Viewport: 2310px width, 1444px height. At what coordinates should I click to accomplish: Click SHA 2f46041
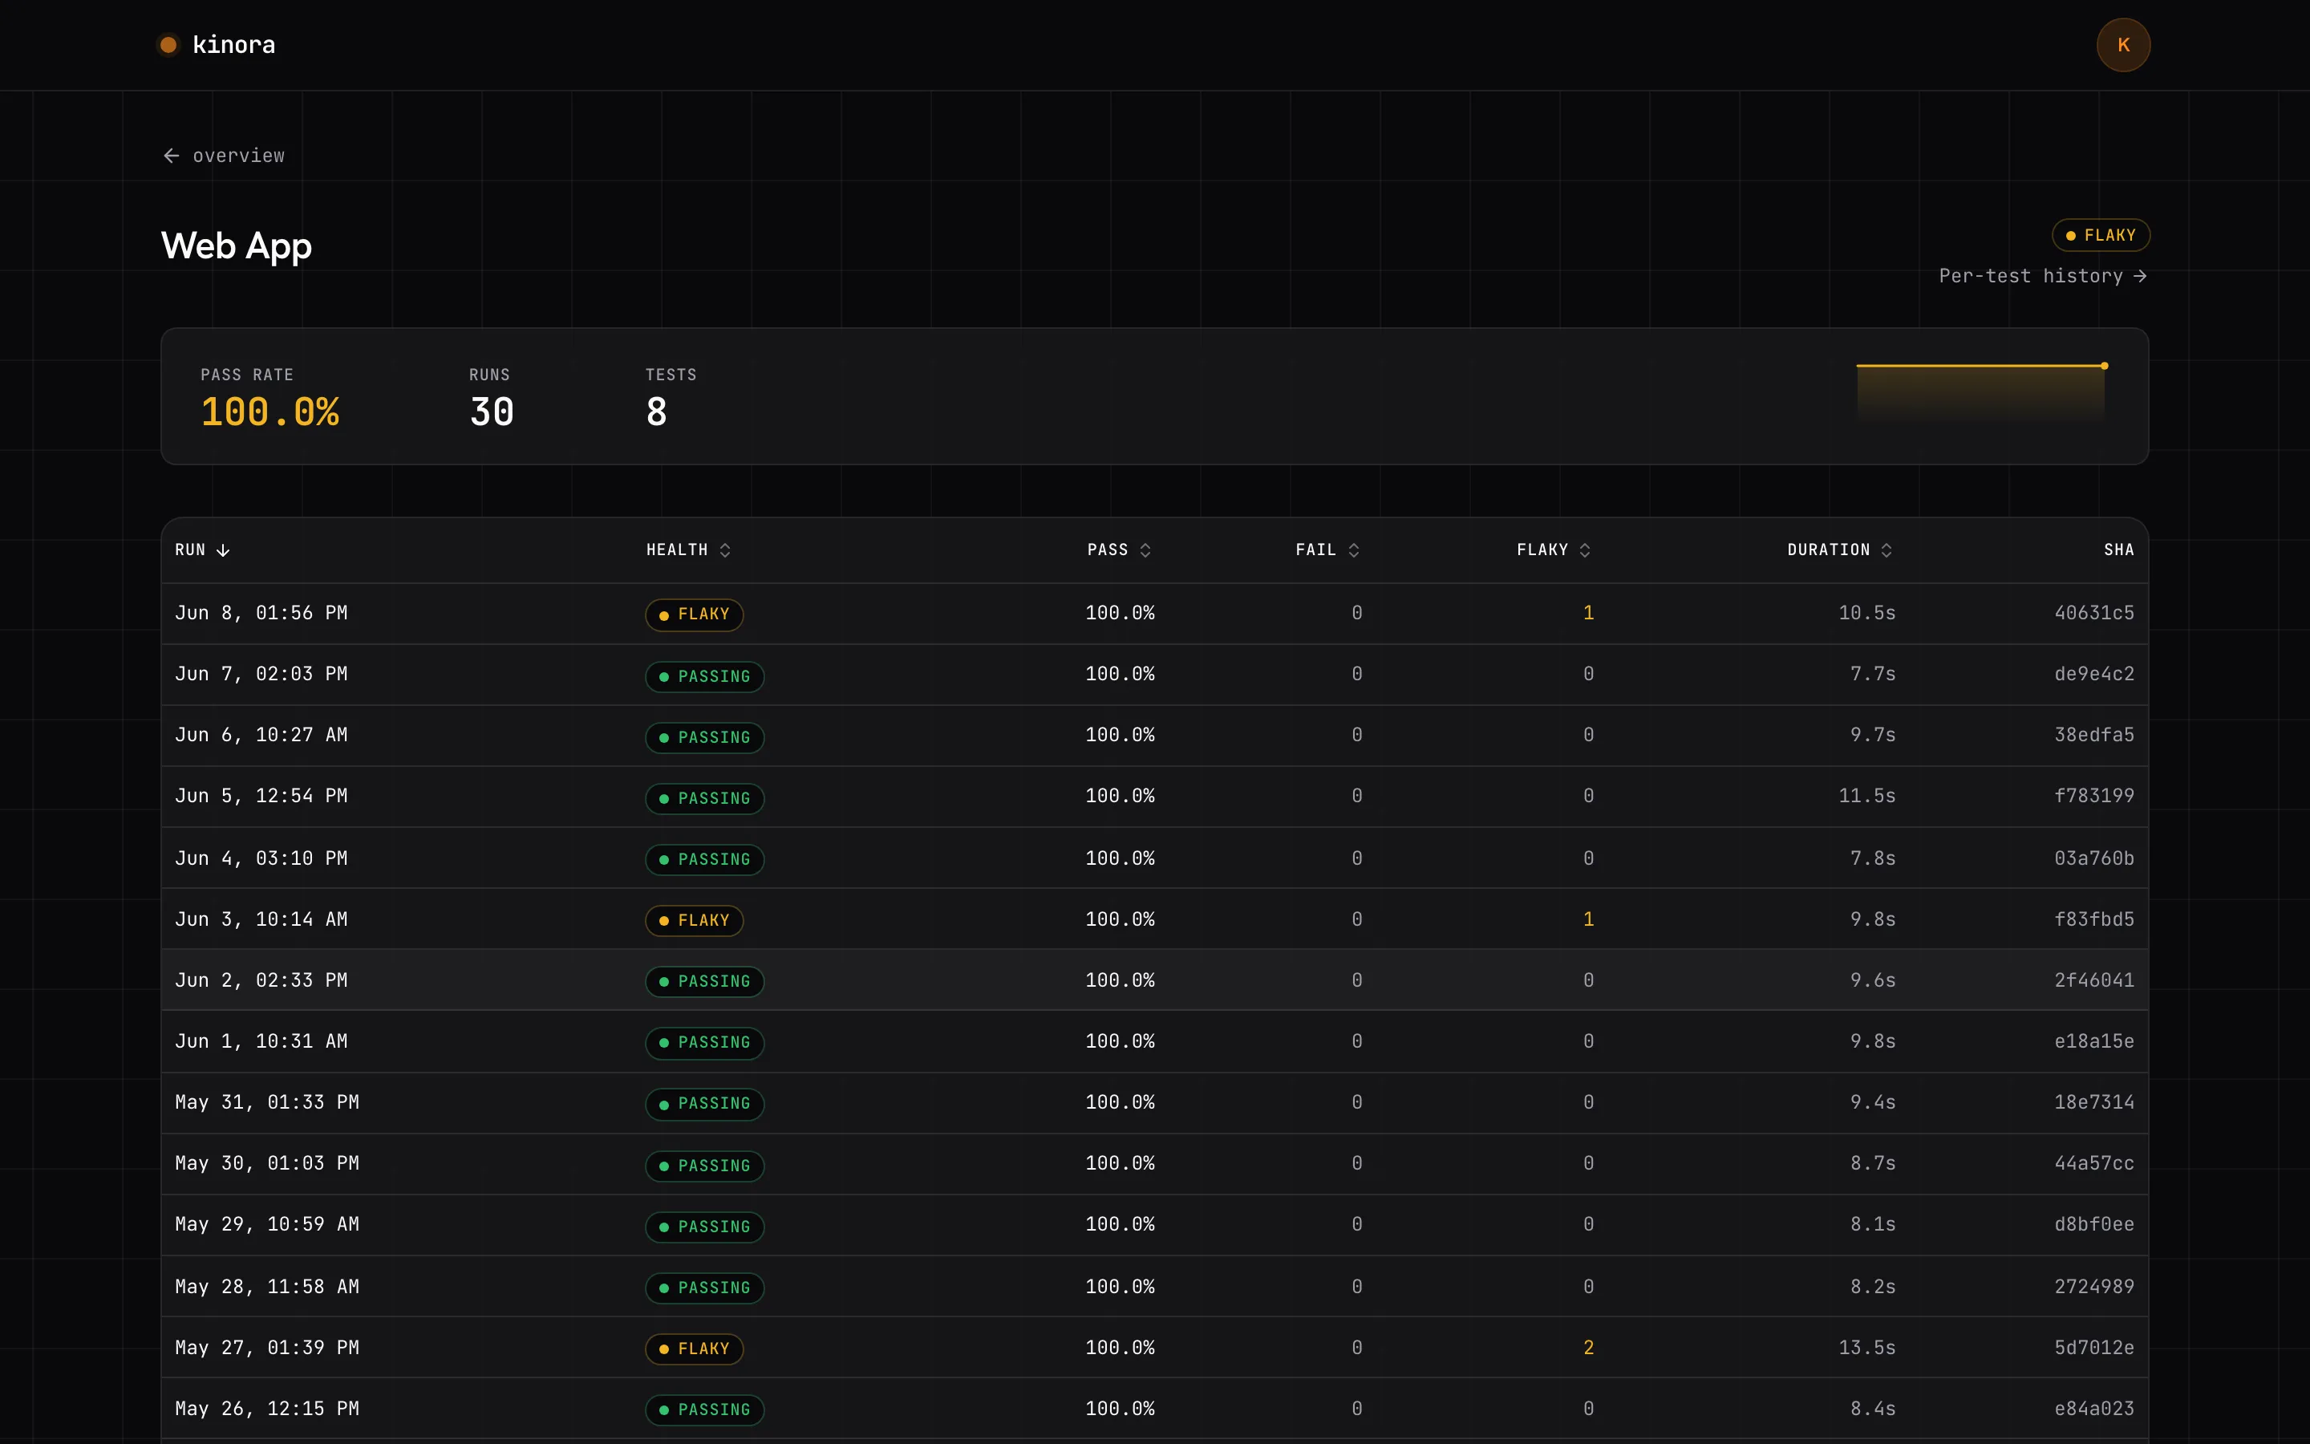[2094, 981]
